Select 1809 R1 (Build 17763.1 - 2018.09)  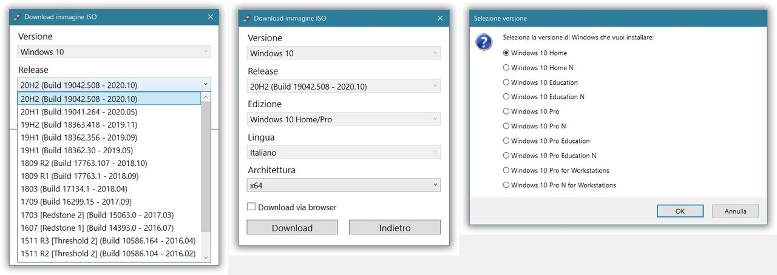pos(109,176)
